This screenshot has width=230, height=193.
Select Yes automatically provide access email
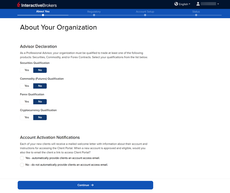click(22, 158)
